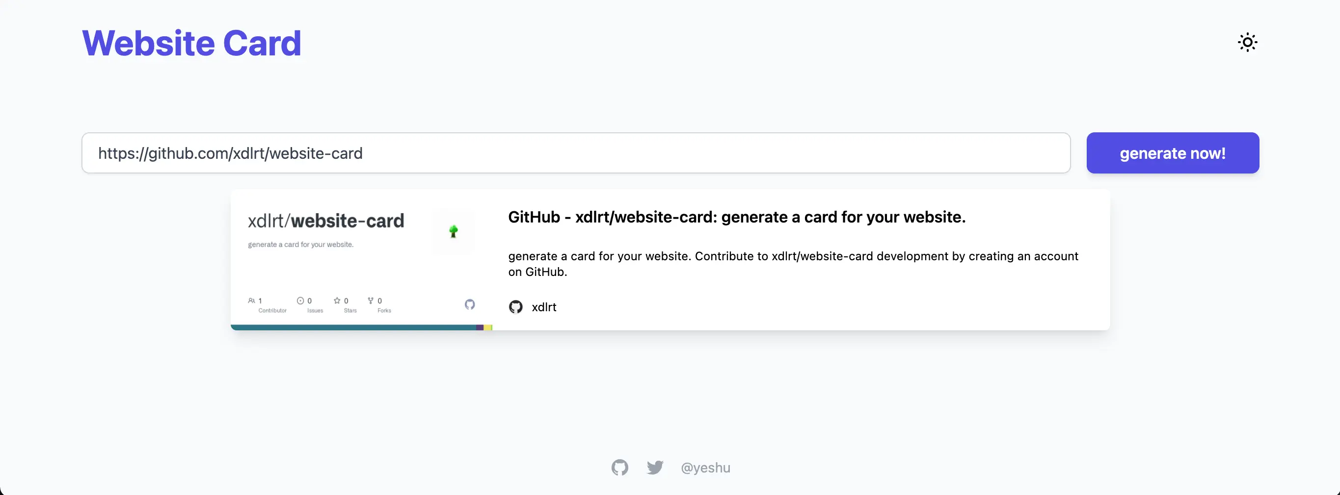The height and width of the screenshot is (495, 1340).
Task: Open the Twitter bird icon in the footer
Action: (x=655, y=468)
